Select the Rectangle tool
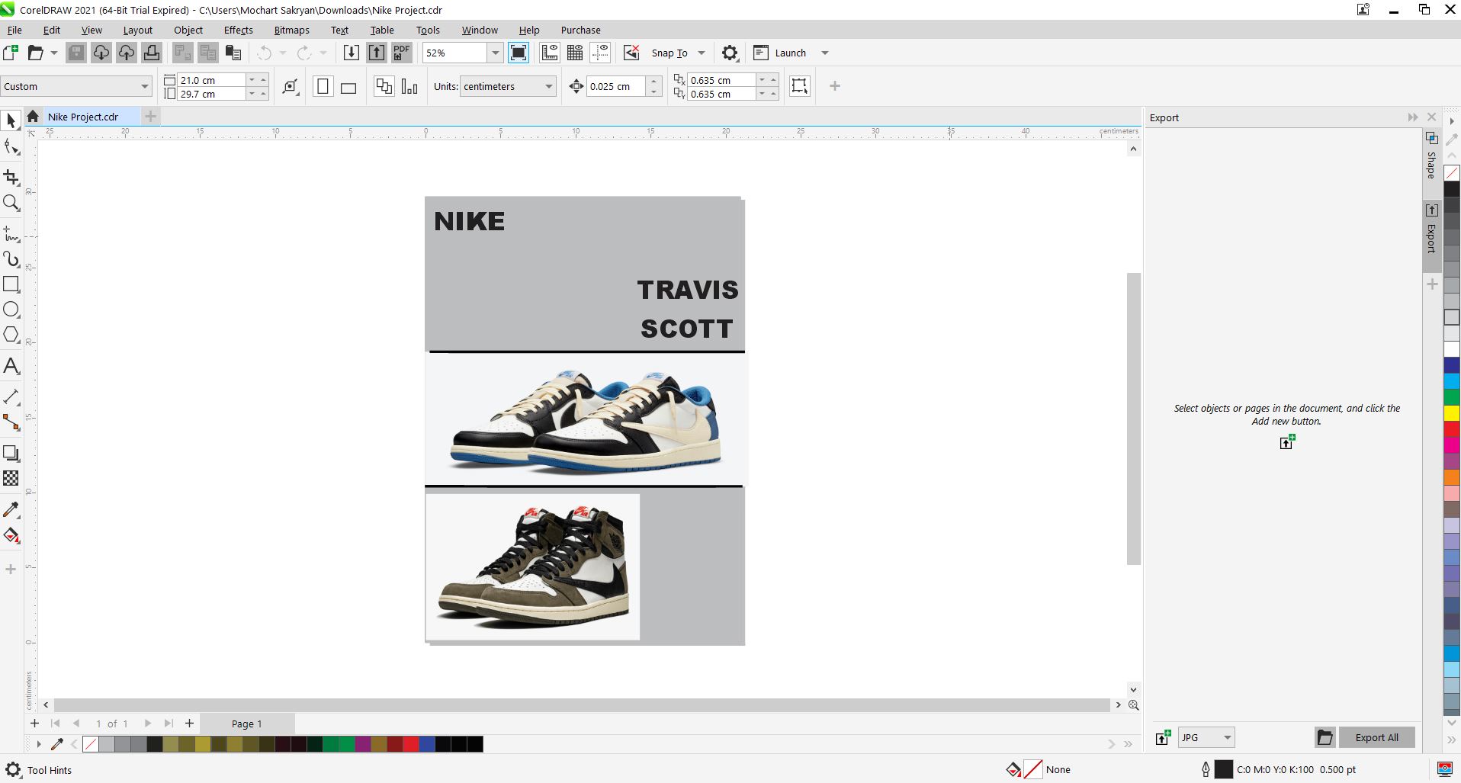 (11, 284)
